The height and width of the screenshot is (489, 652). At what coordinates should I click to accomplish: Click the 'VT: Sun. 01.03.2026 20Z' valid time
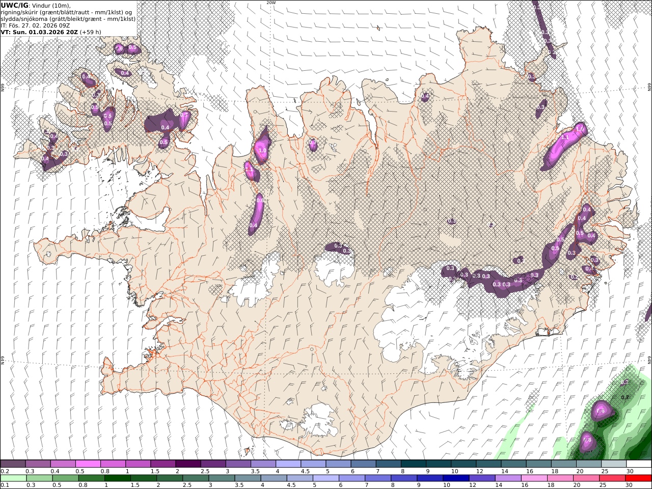39,32
